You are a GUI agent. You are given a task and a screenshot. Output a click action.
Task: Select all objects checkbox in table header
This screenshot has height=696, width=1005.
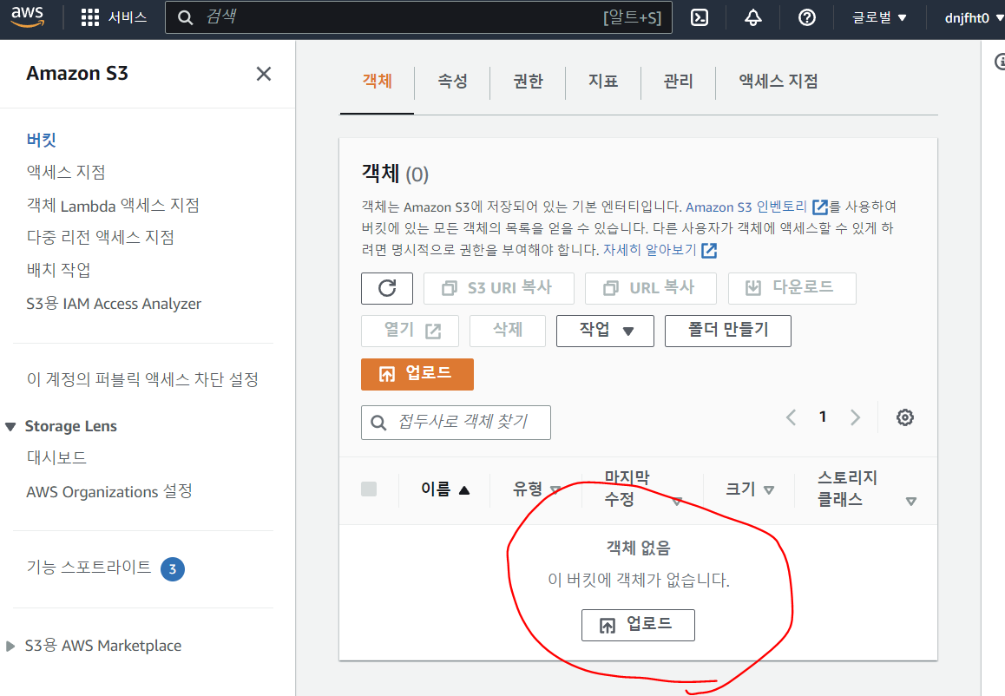[x=369, y=489]
